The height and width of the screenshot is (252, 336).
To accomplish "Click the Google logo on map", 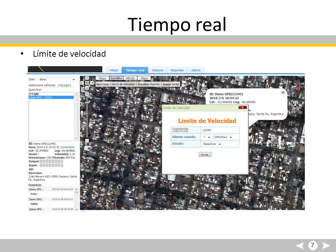I will (x=87, y=206).
